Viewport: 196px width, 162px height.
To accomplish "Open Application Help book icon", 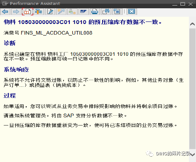I will pyautogui.click(x=27, y=12).
